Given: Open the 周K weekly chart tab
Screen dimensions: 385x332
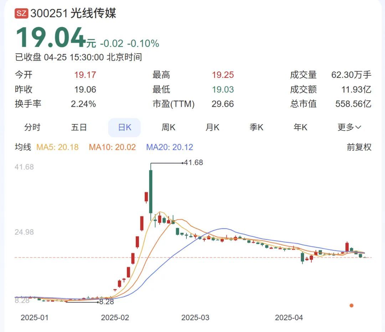Looking at the screenshot, I should [x=168, y=127].
